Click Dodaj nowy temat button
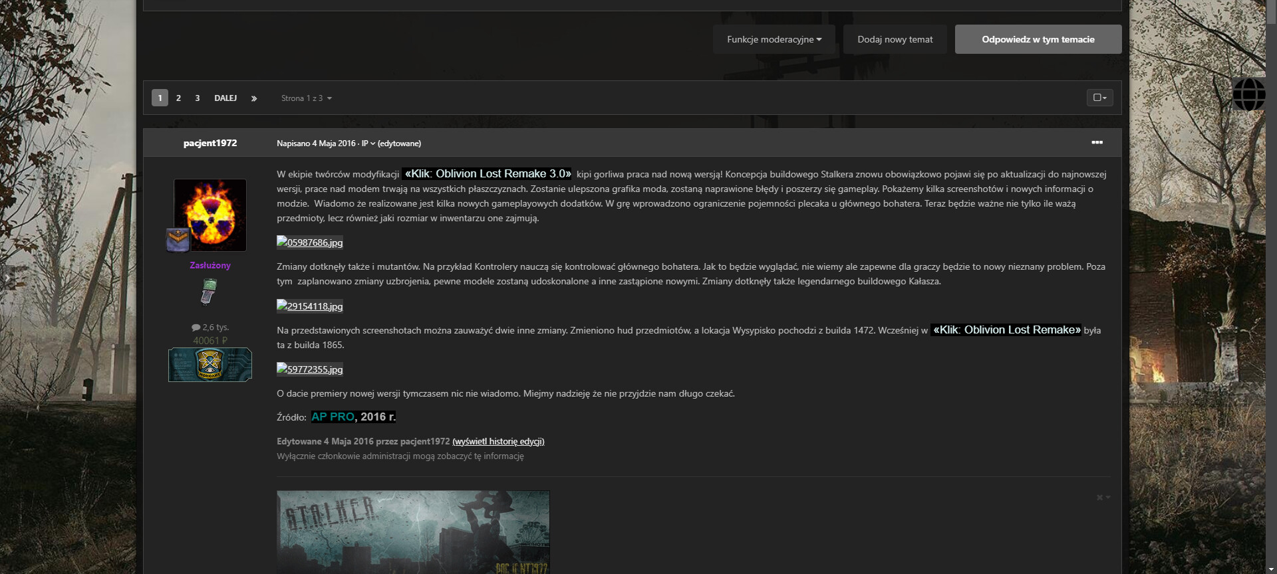The height and width of the screenshot is (574, 1277). click(x=895, y=39)
